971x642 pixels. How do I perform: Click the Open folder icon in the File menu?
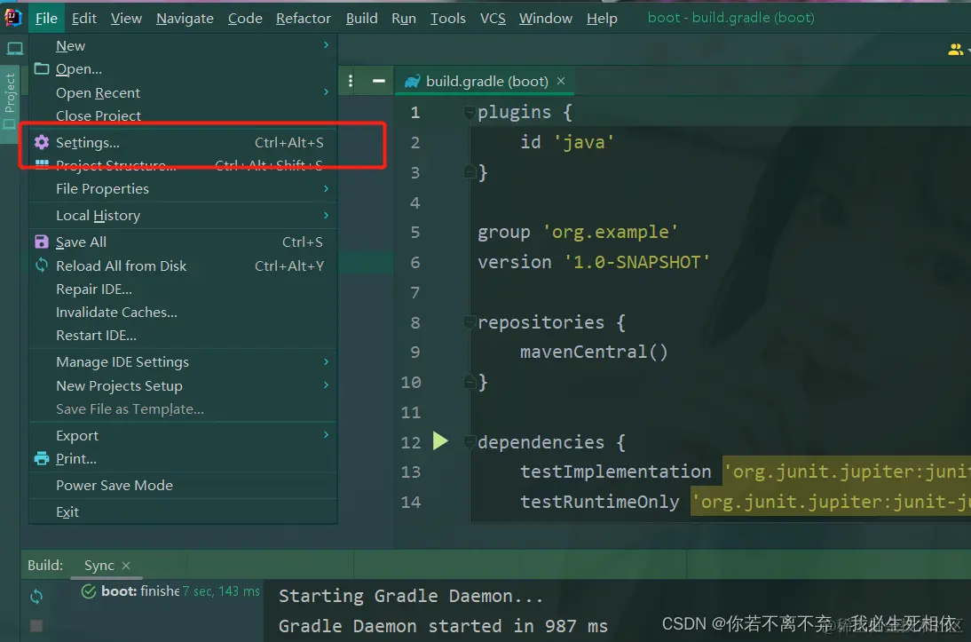[x=42, y=68]
